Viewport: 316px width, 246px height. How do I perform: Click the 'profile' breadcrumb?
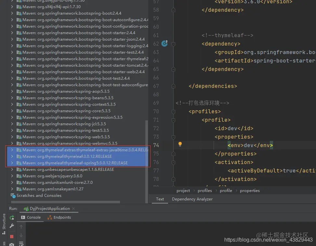click(x=226, y=191)
